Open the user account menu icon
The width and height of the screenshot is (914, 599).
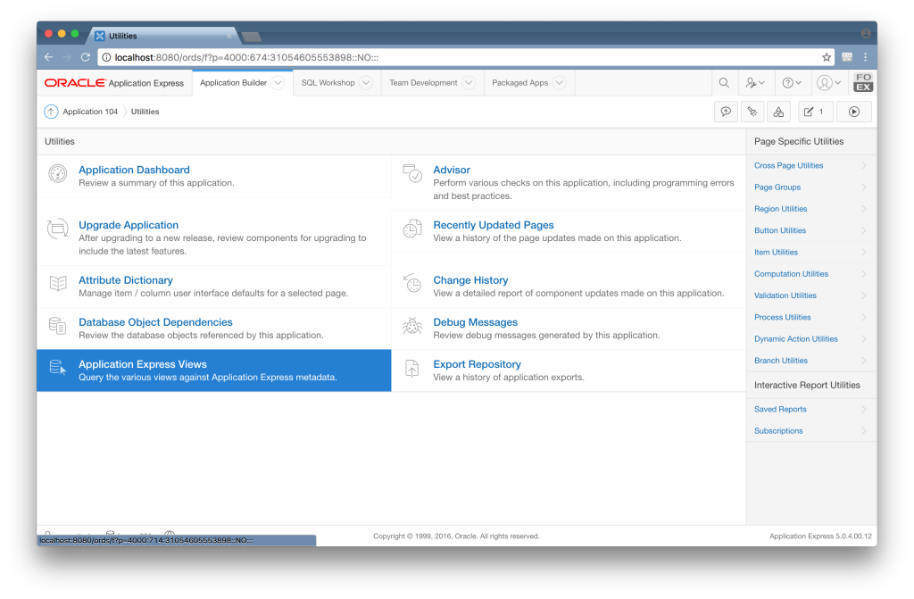828,83
